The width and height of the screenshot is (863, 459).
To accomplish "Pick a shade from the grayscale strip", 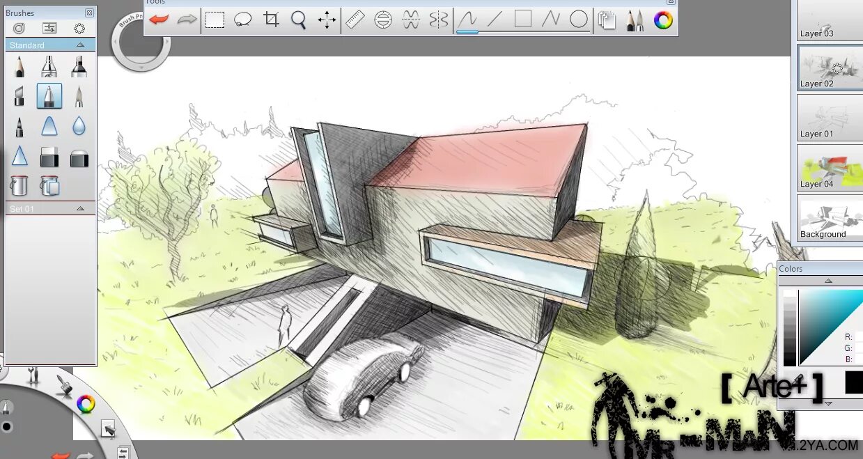I will [x=789, y=328].
